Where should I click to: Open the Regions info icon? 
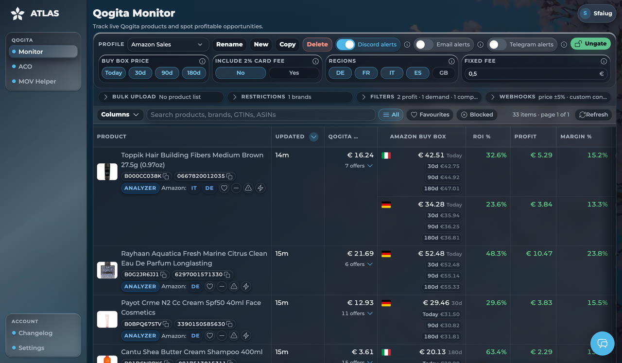click(x=452, y=61)
